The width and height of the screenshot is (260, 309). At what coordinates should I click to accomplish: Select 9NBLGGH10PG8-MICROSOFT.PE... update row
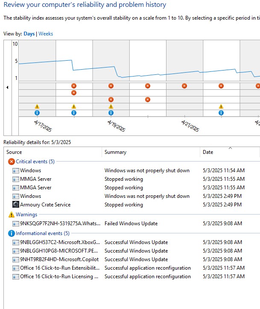click(132, 251)
